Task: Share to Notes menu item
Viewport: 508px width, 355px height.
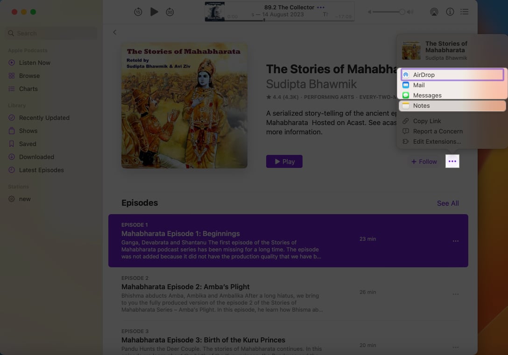Action: point(452,106)
